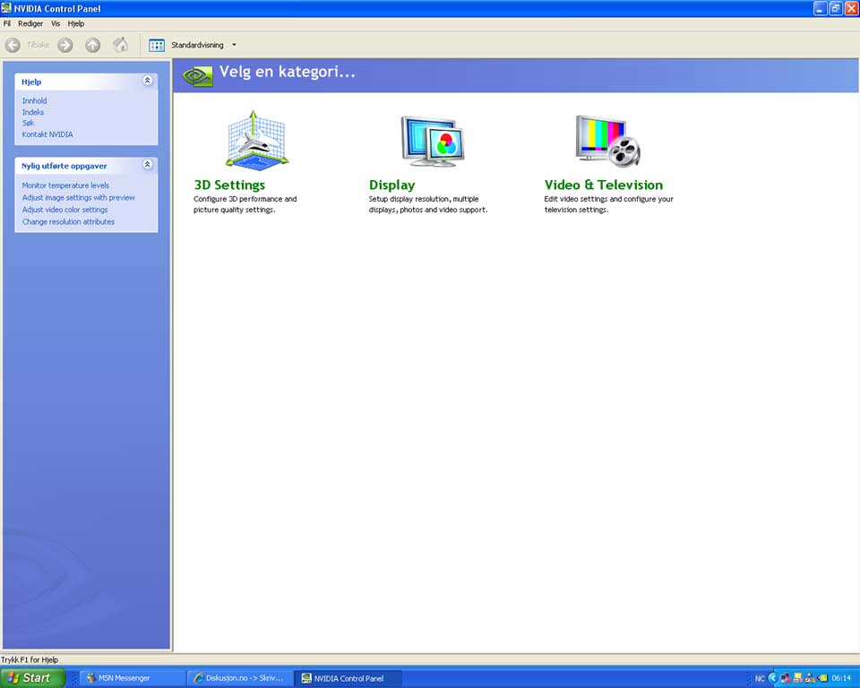Click the 'Trykk F1 for Hjelp' status text
This screenshot has width=860, height=688.
pos(30,659)
